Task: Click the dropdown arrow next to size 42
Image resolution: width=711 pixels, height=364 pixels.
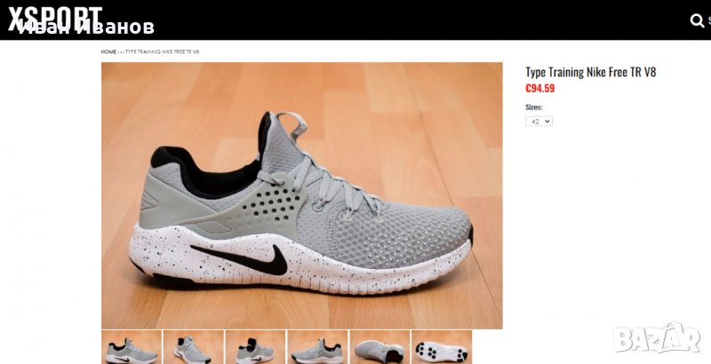Action: click(x=547, y=122)
